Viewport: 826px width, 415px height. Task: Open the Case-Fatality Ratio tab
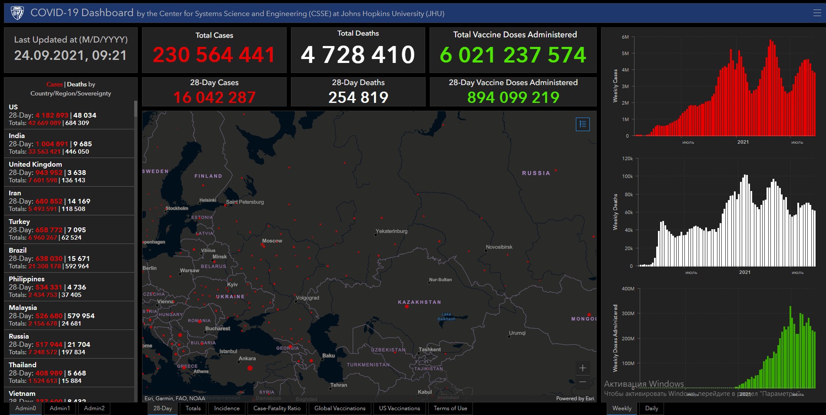pos(277,408)
